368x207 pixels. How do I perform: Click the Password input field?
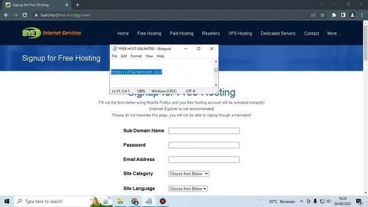tap(204, 145)
